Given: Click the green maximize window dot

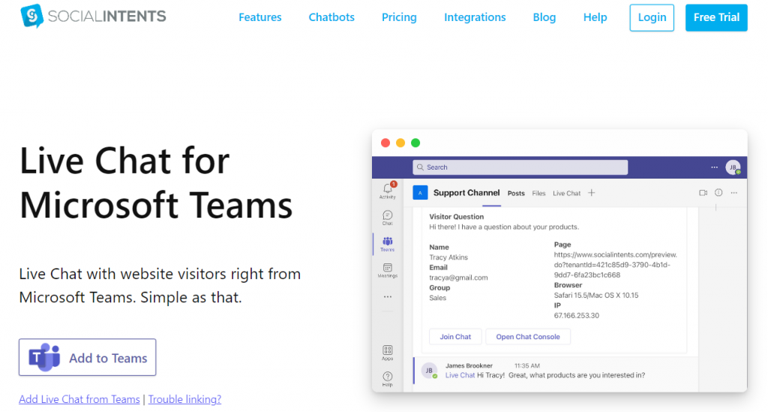Looking at the screenshot, I should 415,143.
